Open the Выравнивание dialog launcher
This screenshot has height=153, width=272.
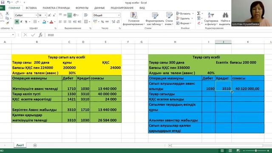pyautogui.click(x=90, y=28)
